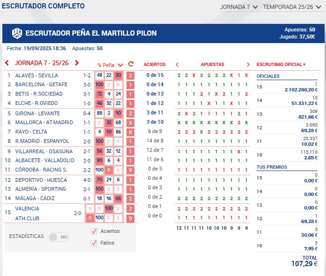Screen dimensions: 326x276
Task: Click the 3 de 10 aciertos entry
Action: pyautogui.click(x=155, y=122)
